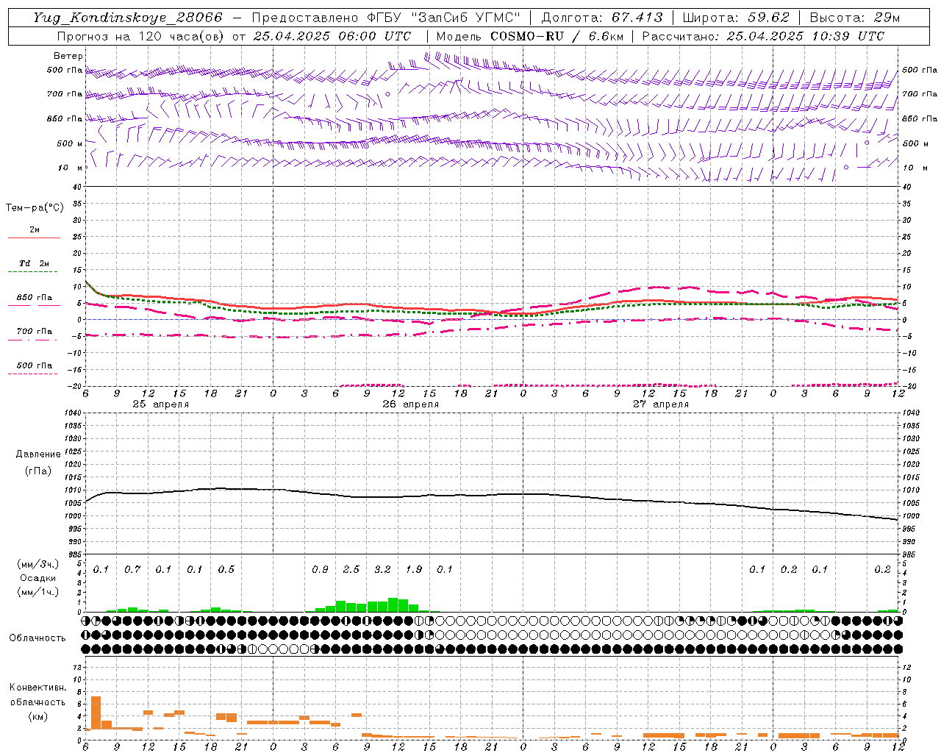The height and width of the screenshot is (753, 941).
Task: Click the 'Давление' pressure panel label
Action: (38, 454)
